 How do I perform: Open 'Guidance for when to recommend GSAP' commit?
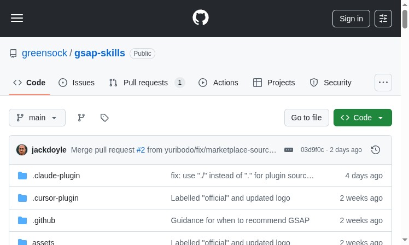click(240, 220)
